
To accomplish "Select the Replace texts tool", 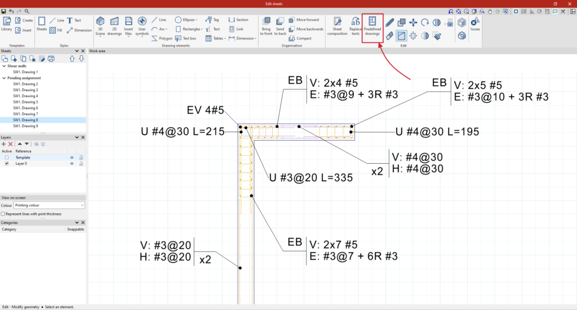I will pyautogui.click(x=355, y=27).
